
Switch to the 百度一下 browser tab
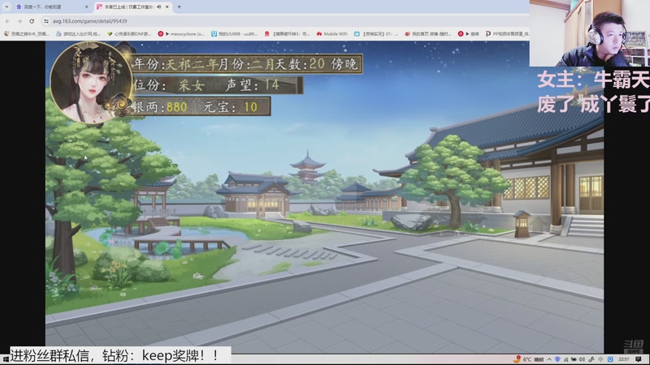coord(51,6)
